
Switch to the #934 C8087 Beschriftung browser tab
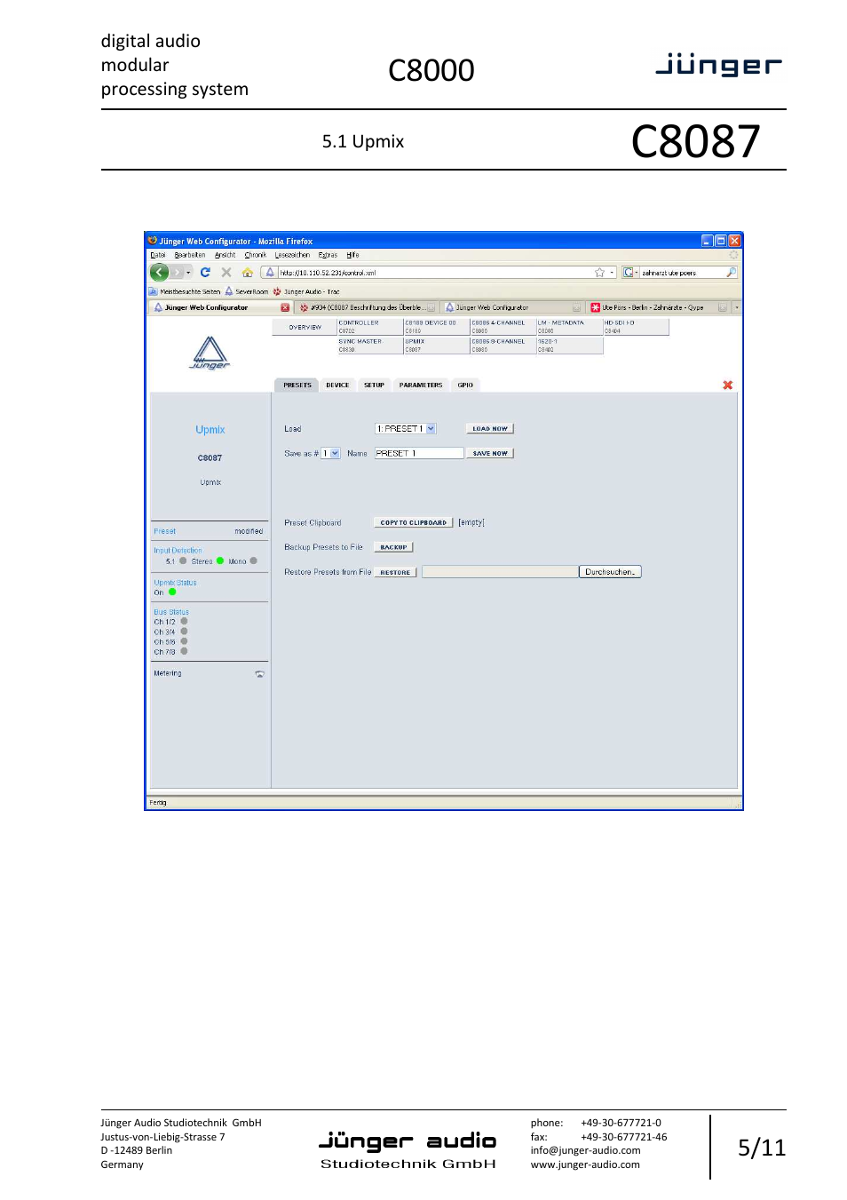pos(367,308)
